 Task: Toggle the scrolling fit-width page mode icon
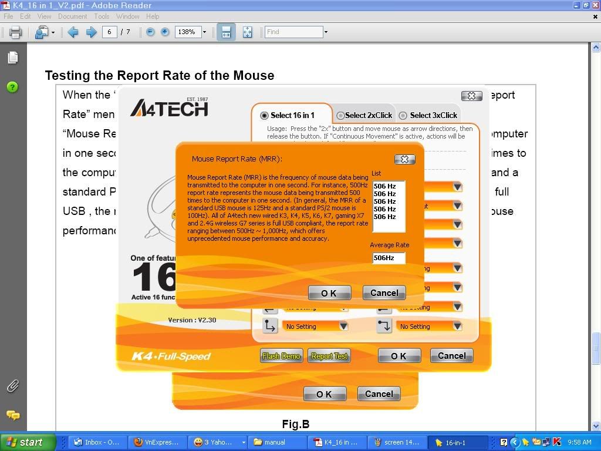[226, 32]
